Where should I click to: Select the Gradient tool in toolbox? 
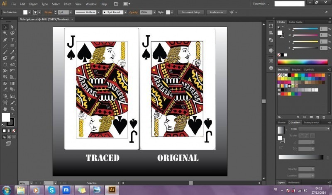pos(12,83)
